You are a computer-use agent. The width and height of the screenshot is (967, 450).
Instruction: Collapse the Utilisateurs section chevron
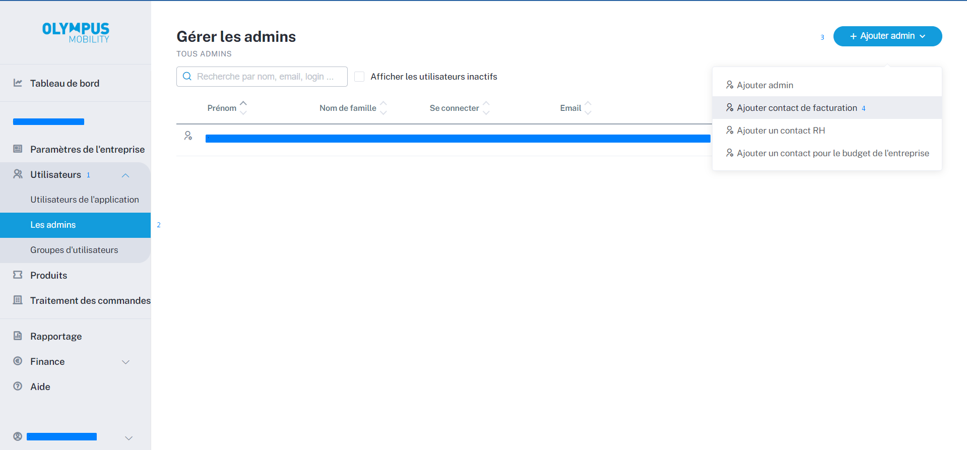point(125,175)
